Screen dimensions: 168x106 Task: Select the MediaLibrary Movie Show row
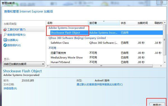pos(106,57)
